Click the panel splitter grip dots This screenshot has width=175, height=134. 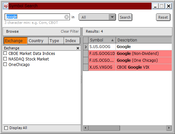81,79
